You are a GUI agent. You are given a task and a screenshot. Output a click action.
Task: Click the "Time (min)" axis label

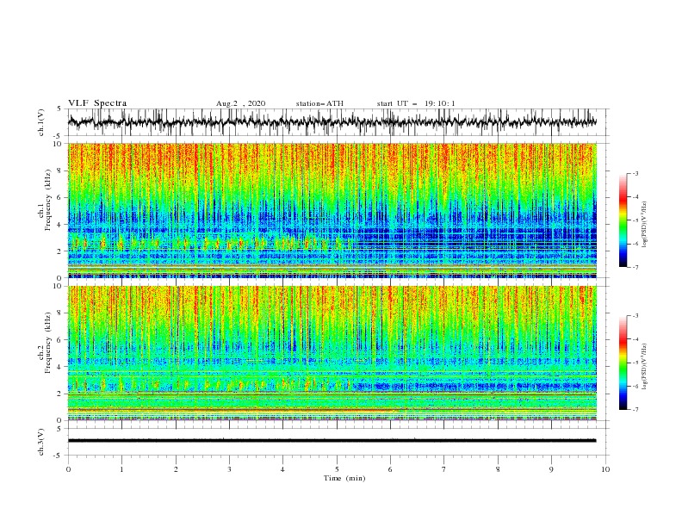click(344, 478)
